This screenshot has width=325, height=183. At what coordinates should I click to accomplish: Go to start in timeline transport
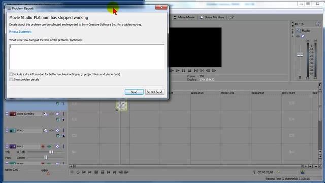tap(108, 172)
